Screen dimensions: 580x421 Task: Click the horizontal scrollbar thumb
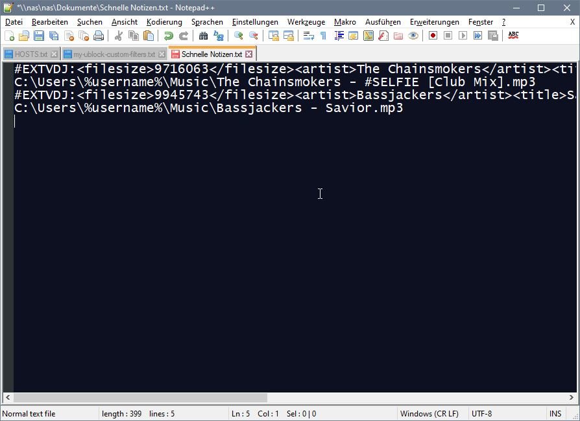point(140,398)
